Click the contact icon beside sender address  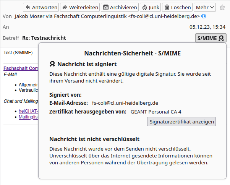coord(204,16)
